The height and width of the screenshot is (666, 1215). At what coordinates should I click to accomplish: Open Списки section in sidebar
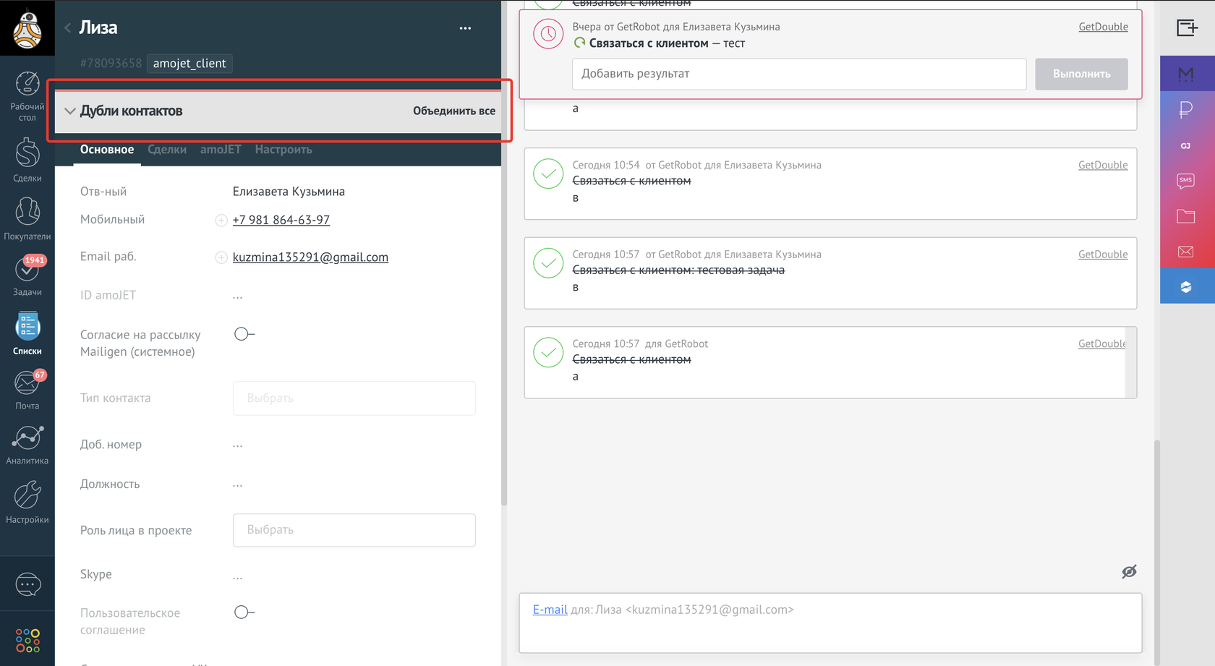coord(27,333)
